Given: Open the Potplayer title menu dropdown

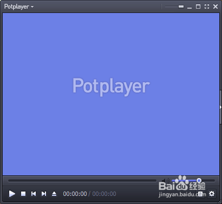Looking at the screenshot, I should click(19, 6).
